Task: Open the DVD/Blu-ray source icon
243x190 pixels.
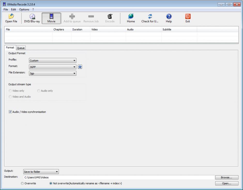Action: tap(32, 17)
